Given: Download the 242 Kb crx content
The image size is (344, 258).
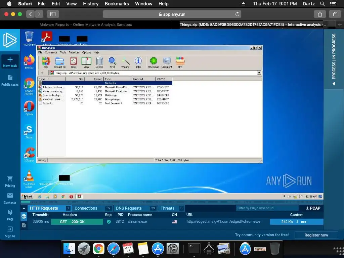Looking at the screenshot, I should pyautogui.click(x=297, y=222).
